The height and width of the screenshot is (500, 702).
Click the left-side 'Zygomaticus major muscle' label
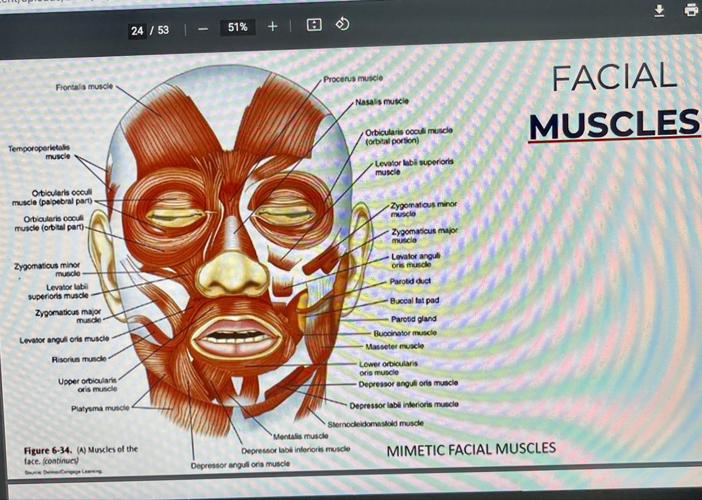(x=68, y=317)
